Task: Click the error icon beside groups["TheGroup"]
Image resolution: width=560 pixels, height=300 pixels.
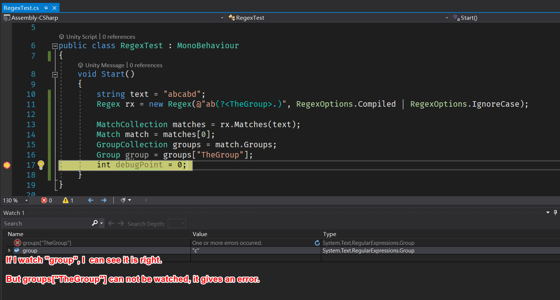Action: (17, 243)
